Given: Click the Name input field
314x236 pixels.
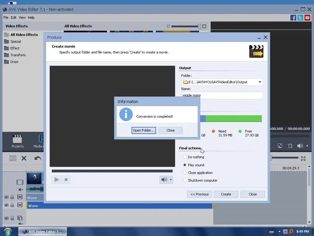Looking at the screenshot, I should coord(222,95).
